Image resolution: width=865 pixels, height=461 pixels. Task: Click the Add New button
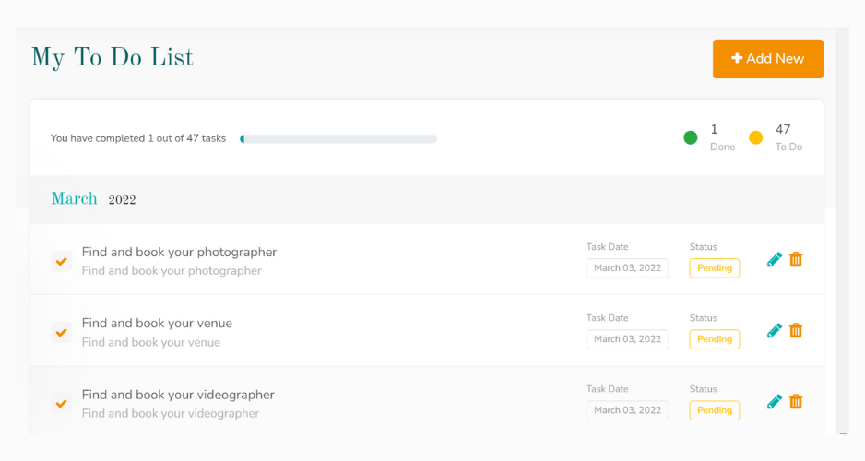coord(767,58)
